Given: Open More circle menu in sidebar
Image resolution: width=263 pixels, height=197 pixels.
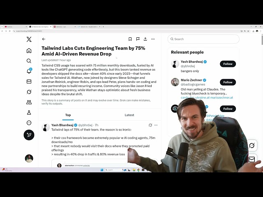Looking at the screenshot, I should pos(29,123).
